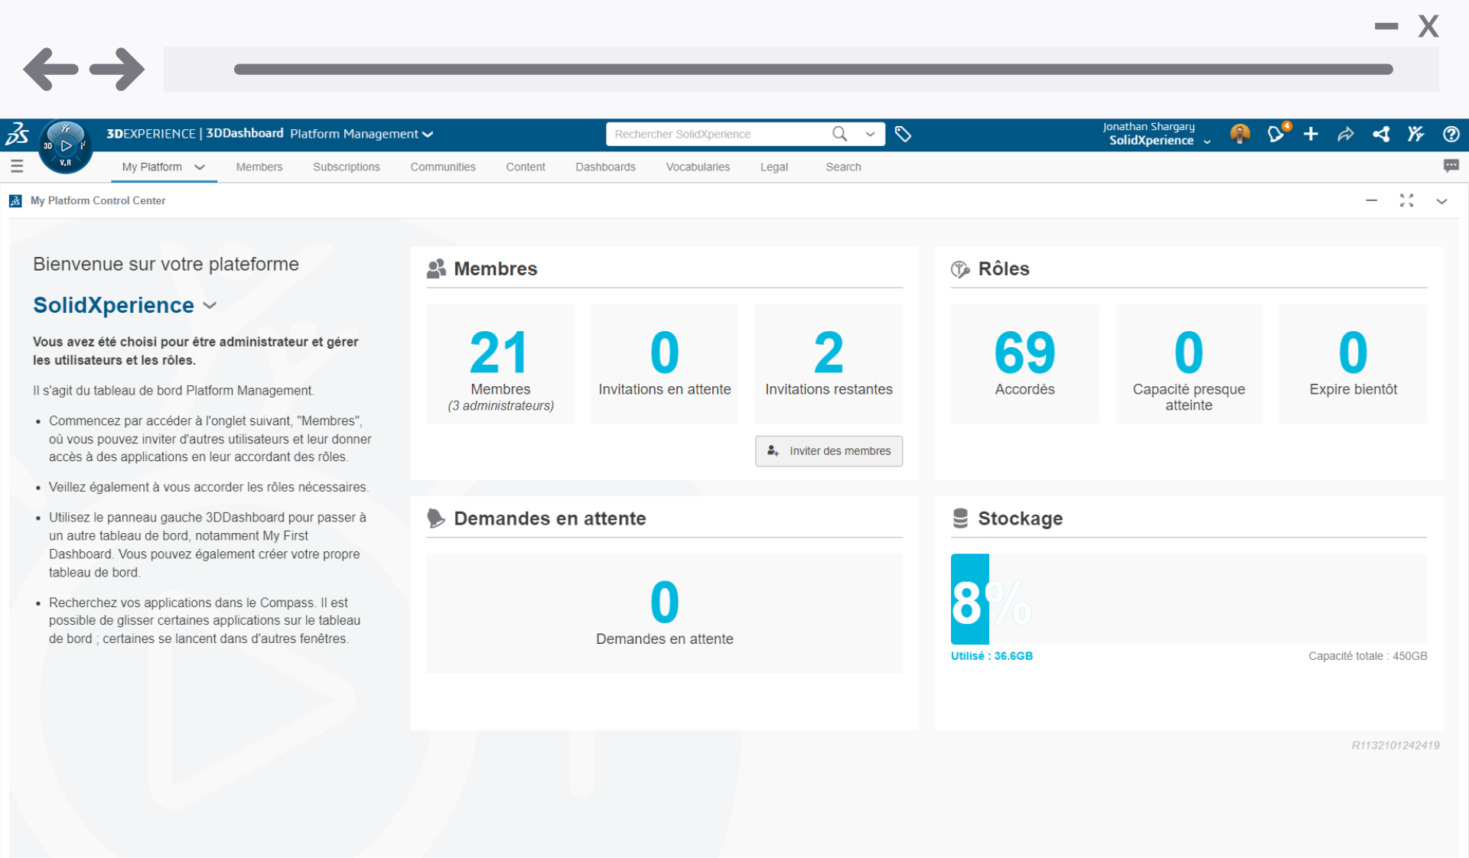Collapse the My Platform Control Center widget

click(1370, 200)
